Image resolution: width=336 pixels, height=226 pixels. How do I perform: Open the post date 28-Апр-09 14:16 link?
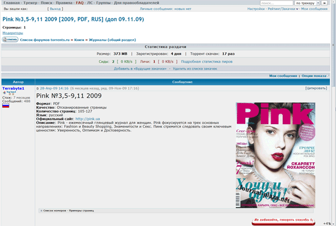pyautogui.click(x=54, y=88)
